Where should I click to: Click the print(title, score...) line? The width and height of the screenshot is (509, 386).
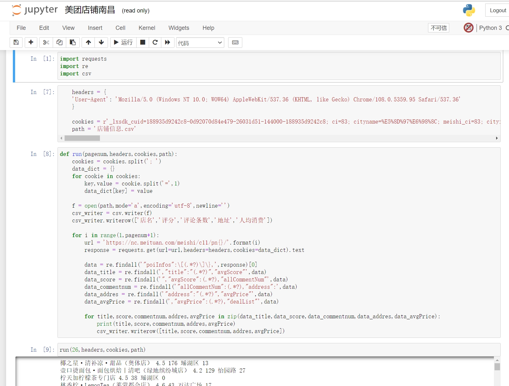pyautogui.click(x=166, y=324)
